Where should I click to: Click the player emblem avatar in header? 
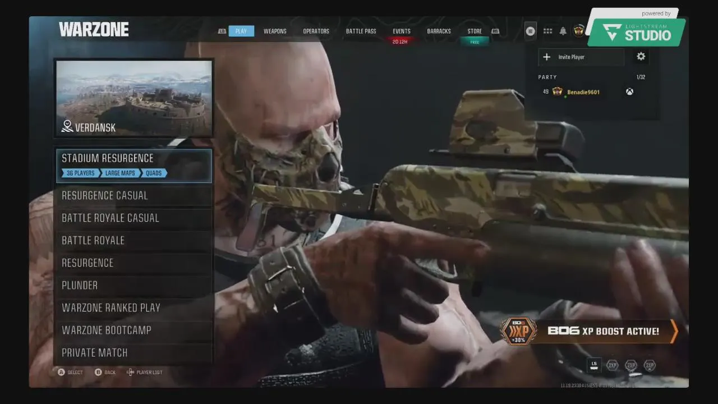[x=579, y=30]
